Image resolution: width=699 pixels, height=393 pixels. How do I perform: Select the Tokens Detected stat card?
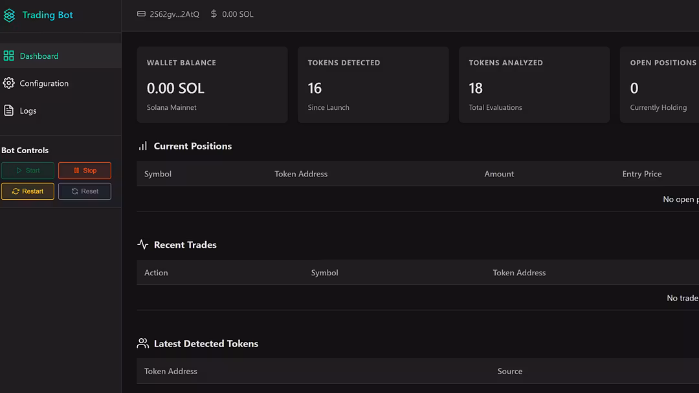click(x=373, y=85)
